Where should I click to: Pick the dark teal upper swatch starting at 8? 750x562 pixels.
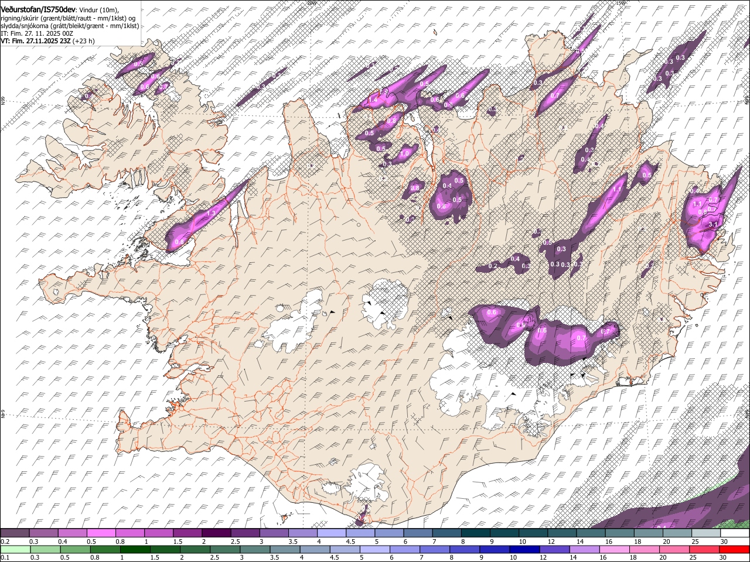pos(475,533)
